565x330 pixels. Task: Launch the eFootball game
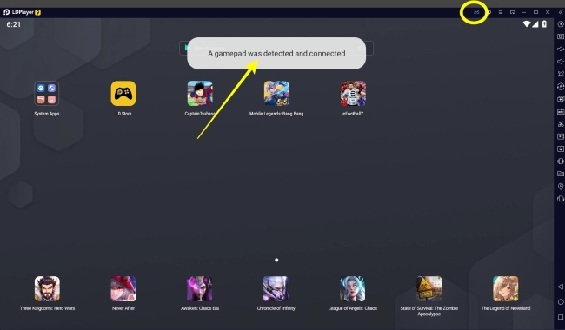(353, 94)
